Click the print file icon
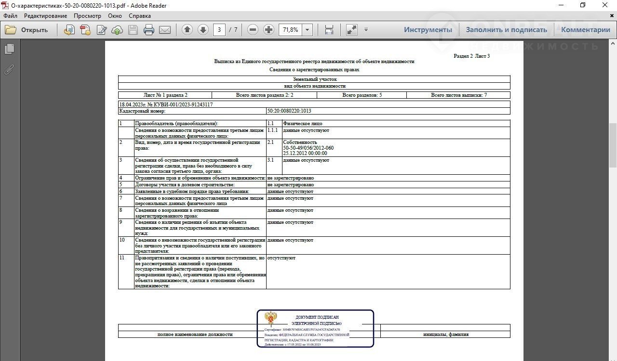This screenshot has height=361, width=617. (x=149, y=30)
